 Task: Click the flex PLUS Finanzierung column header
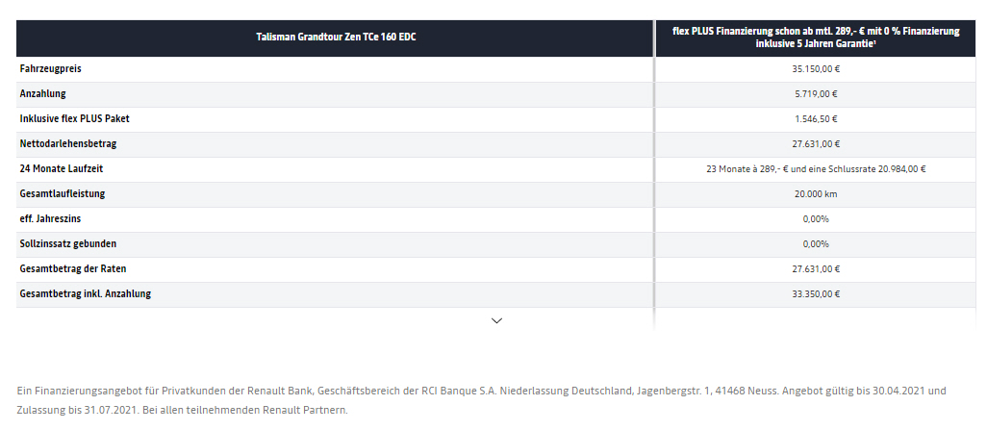pyautogui.click(x=815, y=38)
